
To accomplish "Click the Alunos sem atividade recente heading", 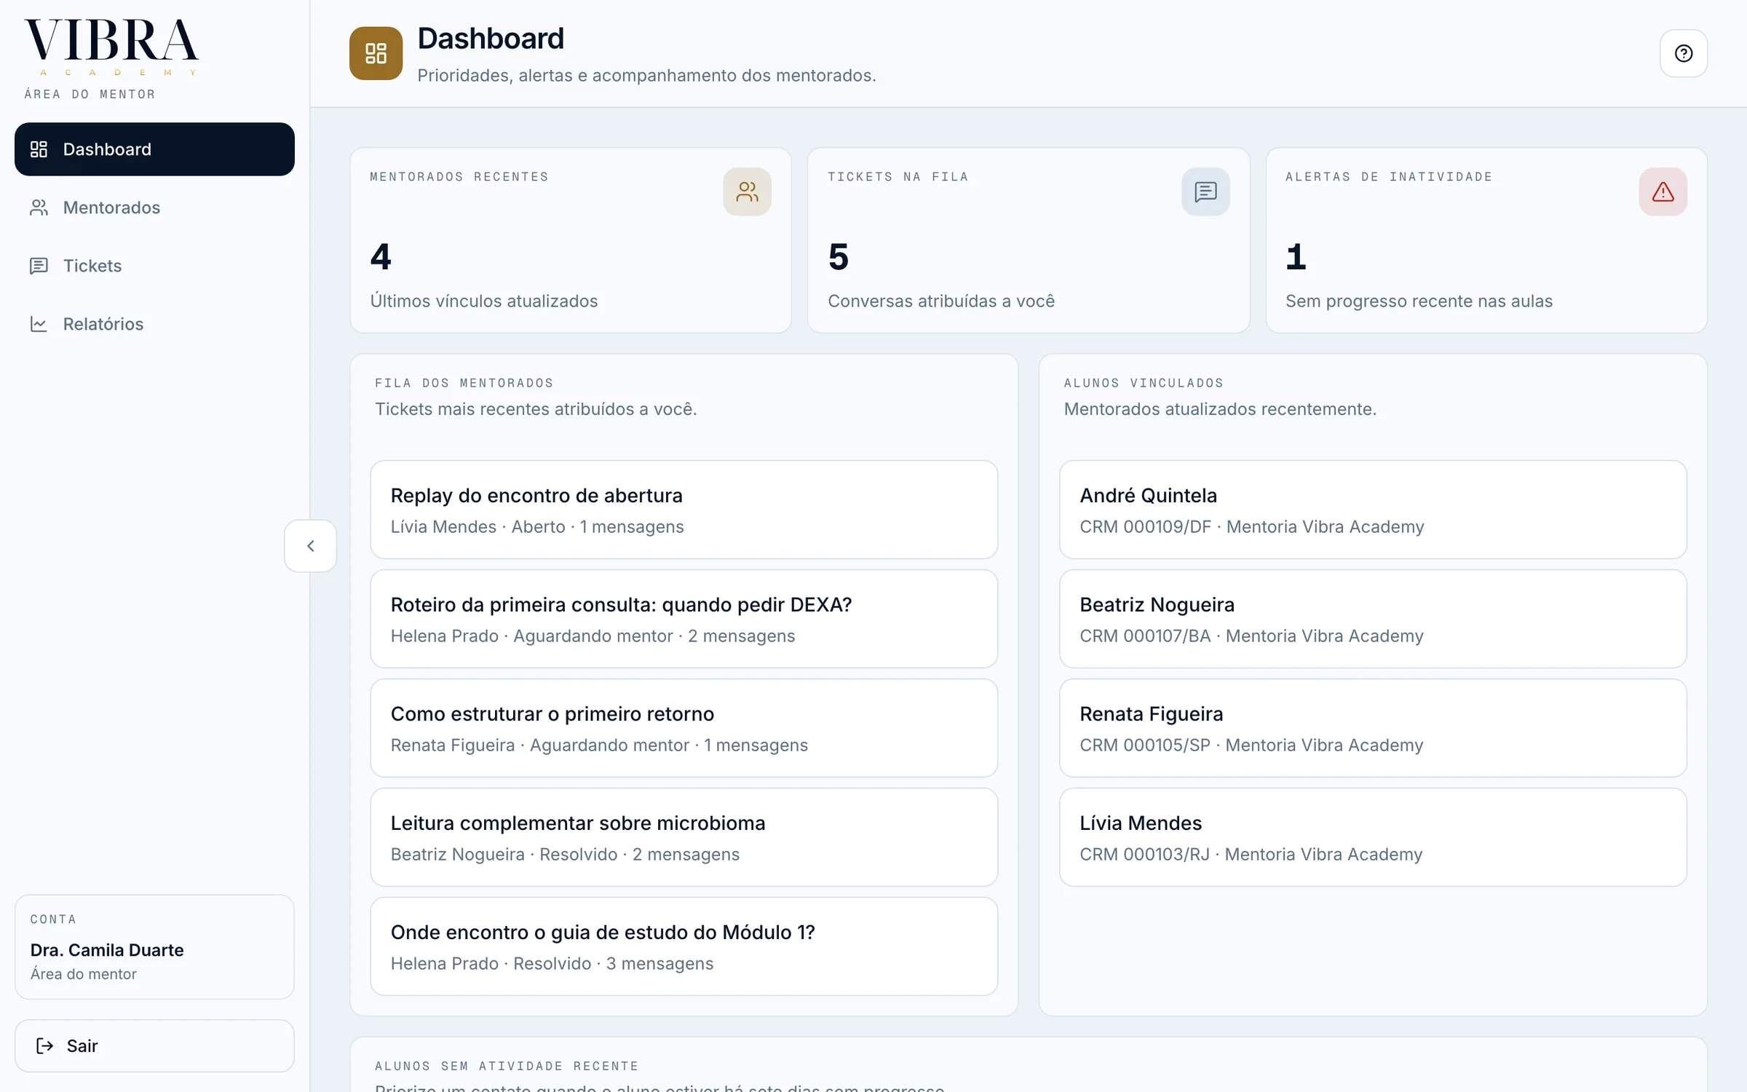I will coord(507,1066).
